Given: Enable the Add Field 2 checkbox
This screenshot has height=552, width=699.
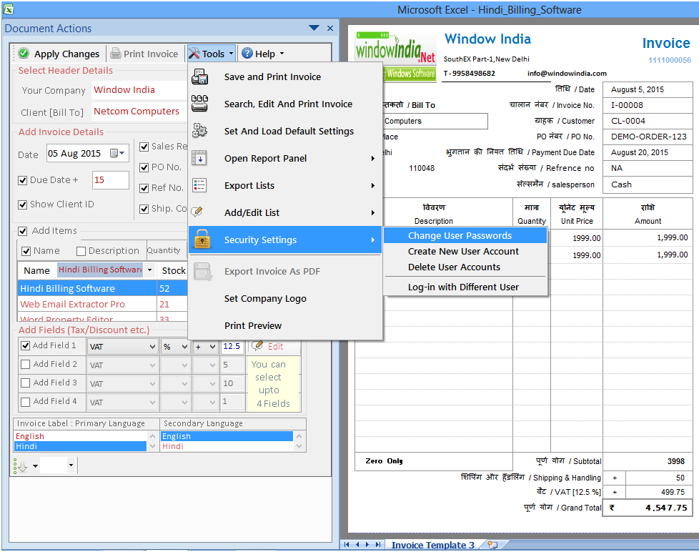Looking at the screenshot, I should pyautogui.click(x=26, y=364).
